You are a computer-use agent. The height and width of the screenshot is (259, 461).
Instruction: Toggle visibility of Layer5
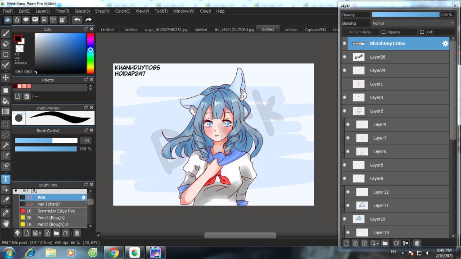pyautogui.click(x=344, y=165)
